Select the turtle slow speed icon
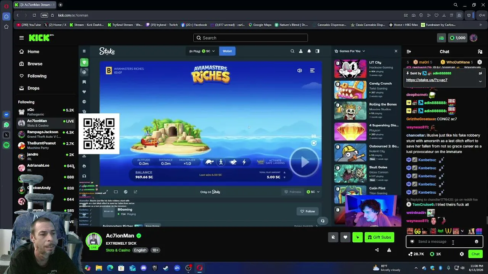The image size is (488, 274). coord(209,162)
